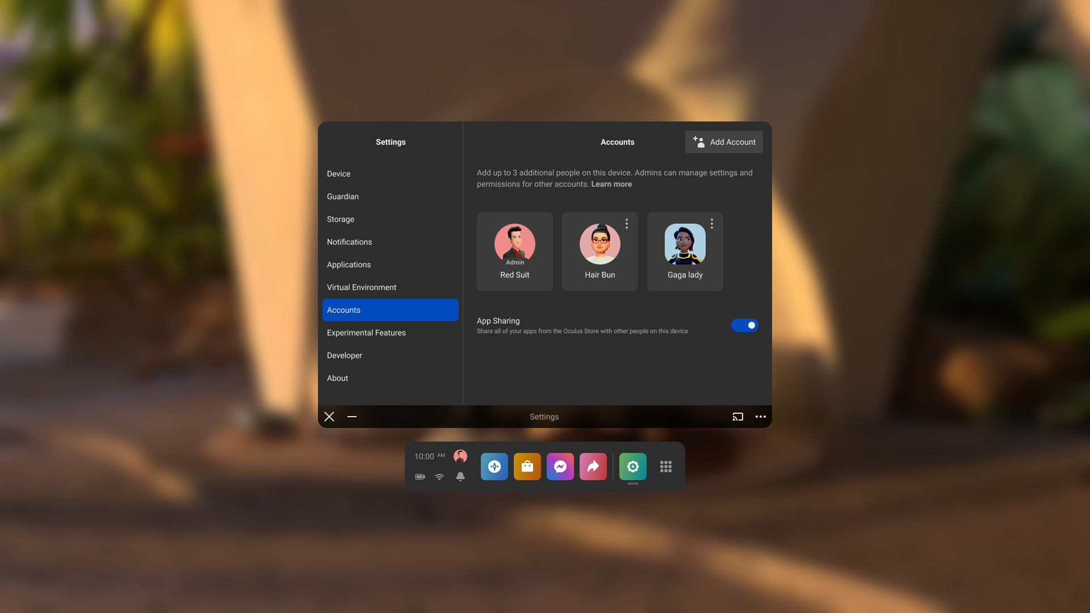This screenshot has height=613, width=1090.
Task: Open the About section
Action: pyautogui.click(x=391, y=378)
